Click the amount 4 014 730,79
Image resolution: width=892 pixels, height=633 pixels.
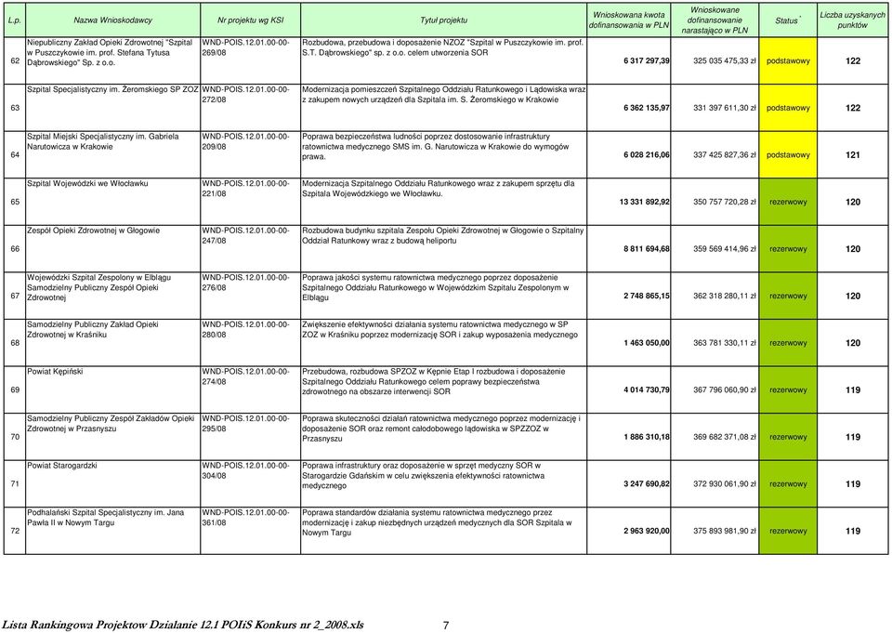647,390
